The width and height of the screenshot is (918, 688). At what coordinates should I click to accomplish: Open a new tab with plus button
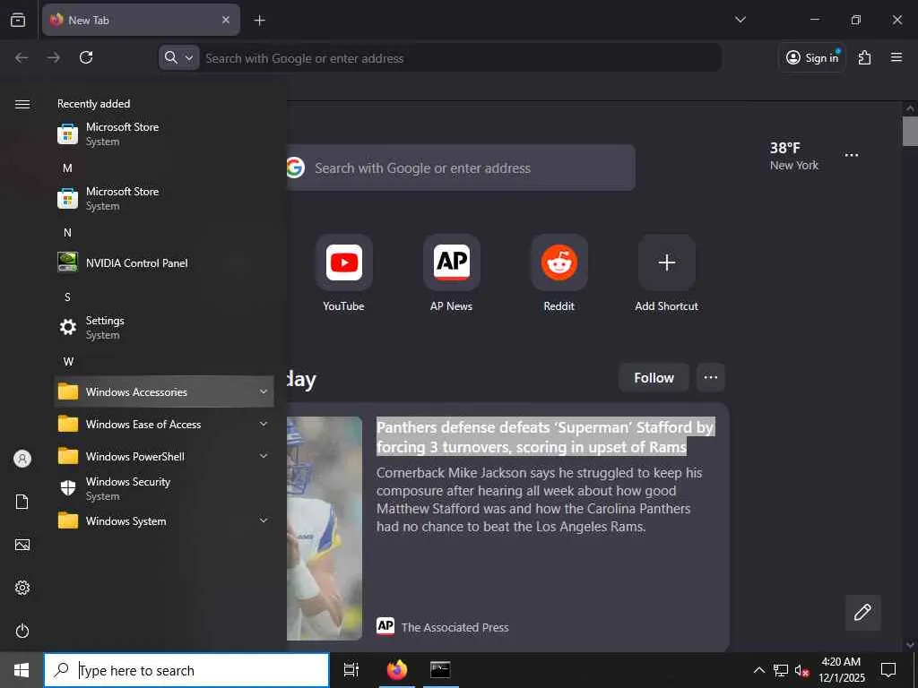[x=259, y=21]
